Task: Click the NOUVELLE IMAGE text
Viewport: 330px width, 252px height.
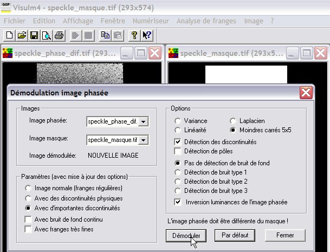Action: pos(113,156)
